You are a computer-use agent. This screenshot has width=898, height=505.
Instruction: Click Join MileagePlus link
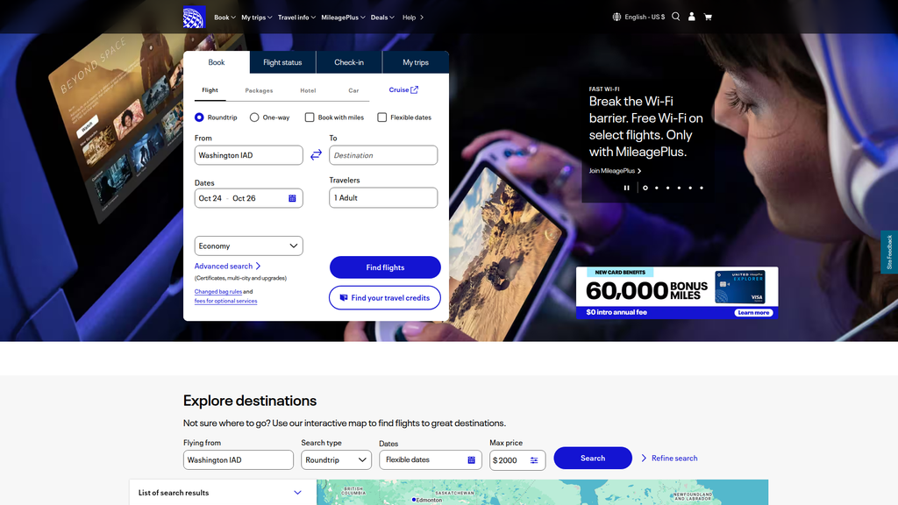click(x=615, y=171)
